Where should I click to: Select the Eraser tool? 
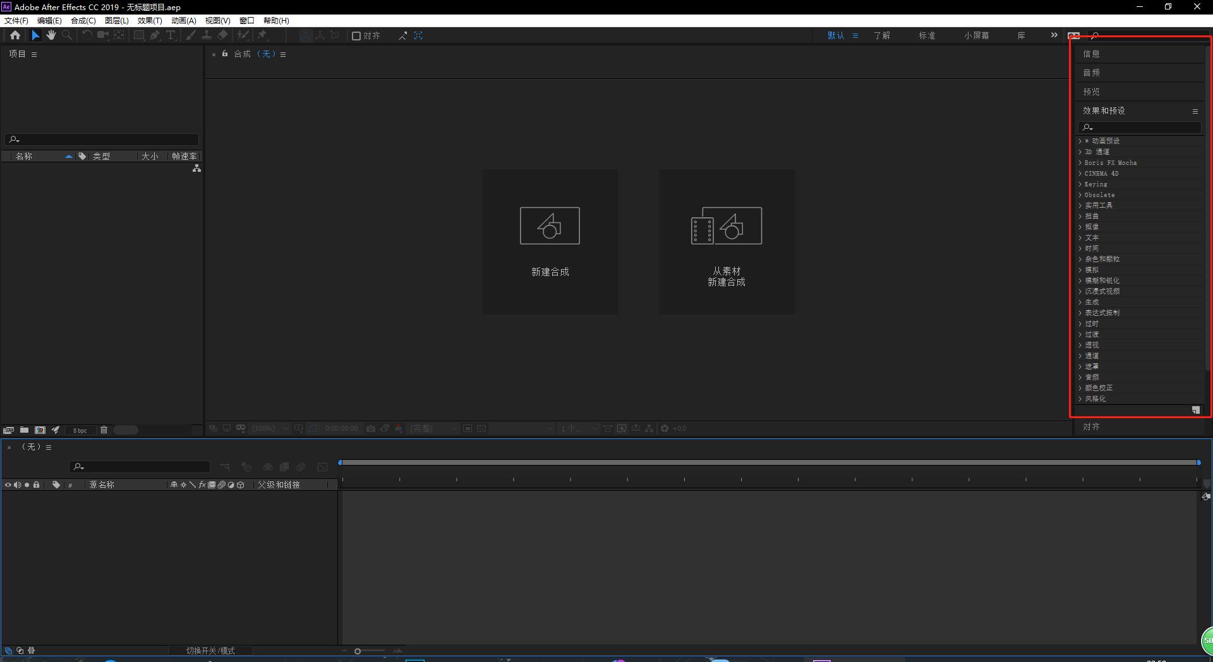pos(222,35)
